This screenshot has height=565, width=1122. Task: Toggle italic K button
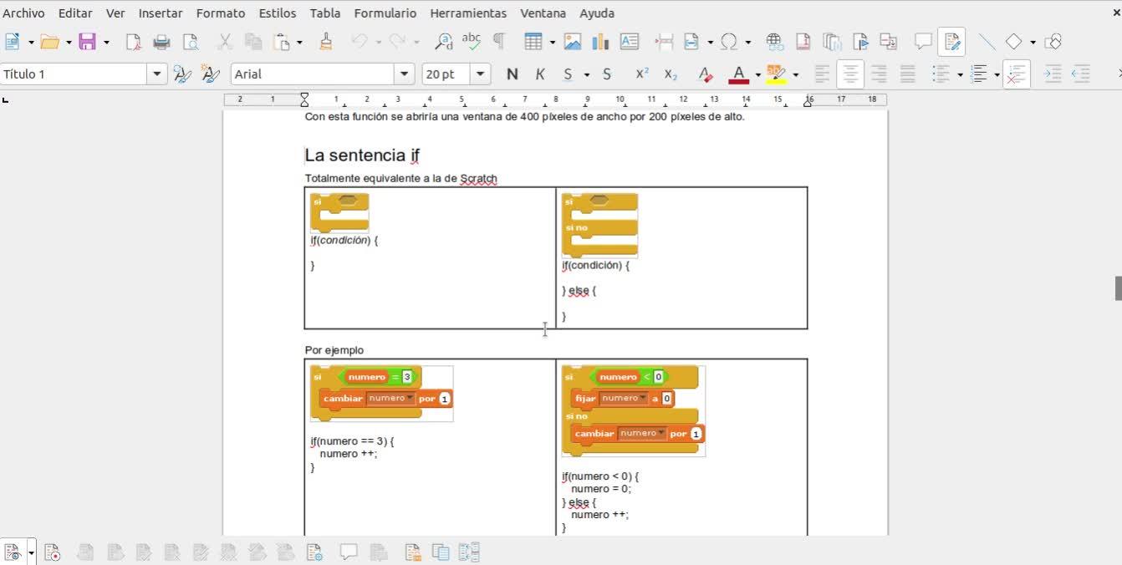(540, 74)
